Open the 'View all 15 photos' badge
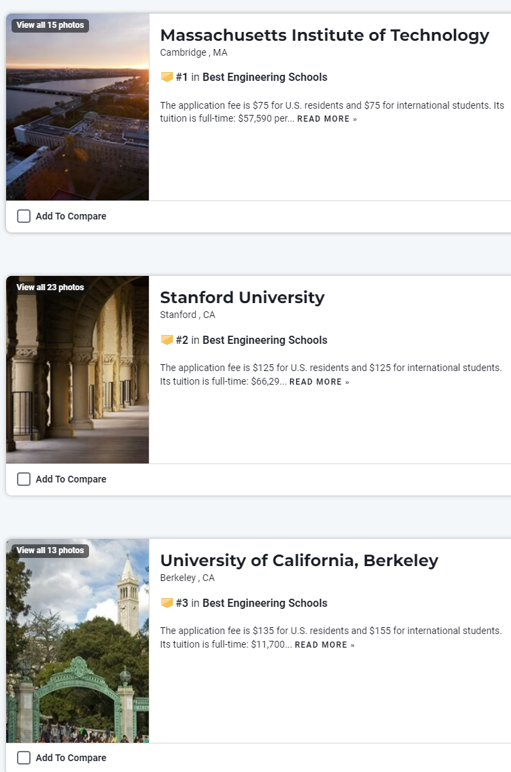 [x=50, y=25]
